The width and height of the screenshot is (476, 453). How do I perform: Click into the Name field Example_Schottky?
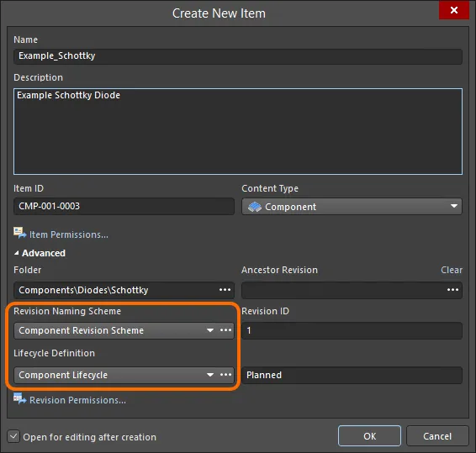[238, 56]
